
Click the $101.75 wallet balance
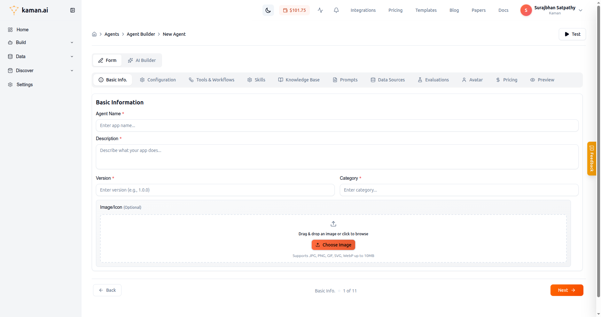point(294,10)
